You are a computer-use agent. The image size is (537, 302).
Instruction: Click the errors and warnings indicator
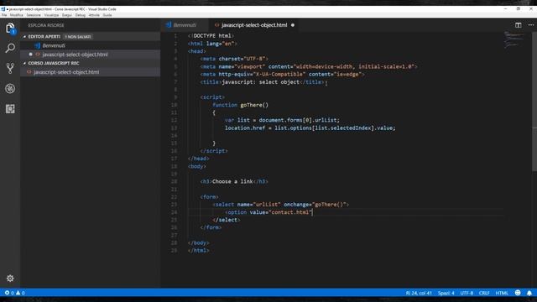(x=15, y=293)
